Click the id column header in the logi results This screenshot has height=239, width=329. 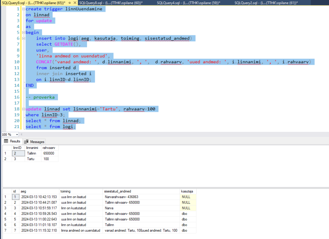[15, 191]
